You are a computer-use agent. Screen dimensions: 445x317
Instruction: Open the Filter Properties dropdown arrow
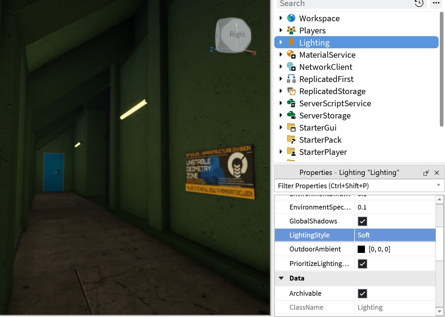pos(439,185)
